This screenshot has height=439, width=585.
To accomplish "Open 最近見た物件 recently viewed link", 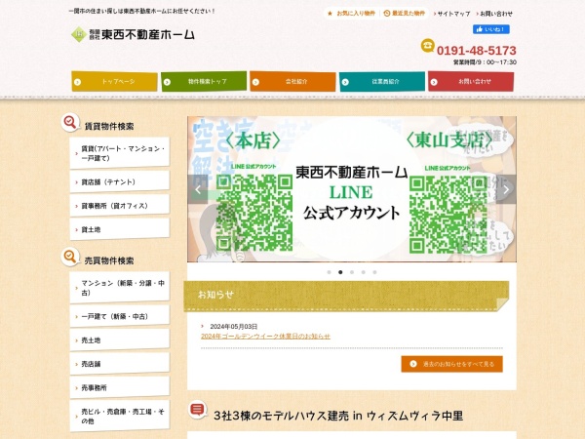I will [405, 14].
